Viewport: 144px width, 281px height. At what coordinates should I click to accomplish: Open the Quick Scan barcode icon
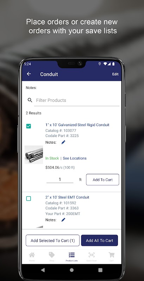pos(92,255)
